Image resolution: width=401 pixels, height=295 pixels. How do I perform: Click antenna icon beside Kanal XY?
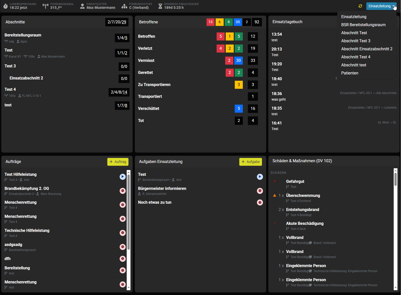click(6, 57)
